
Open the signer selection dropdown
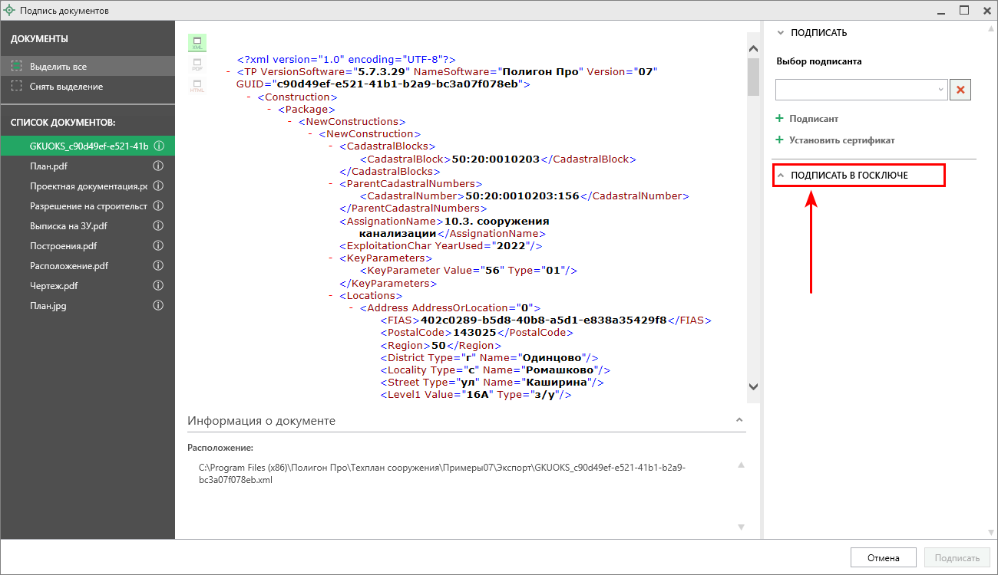coord(861,90)
